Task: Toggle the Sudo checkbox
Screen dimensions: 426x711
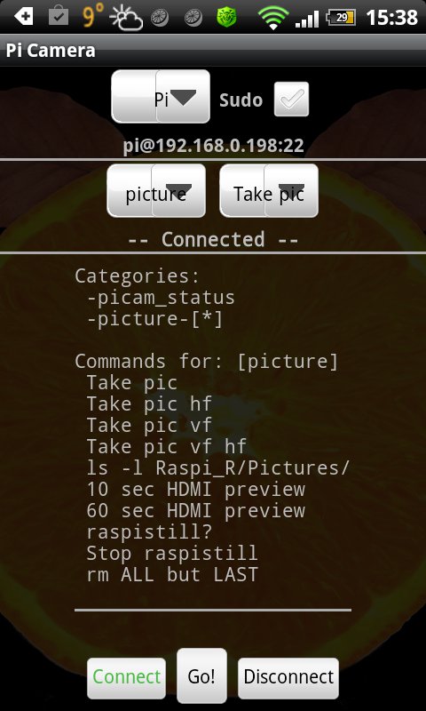Action: [x=292, y=100]
